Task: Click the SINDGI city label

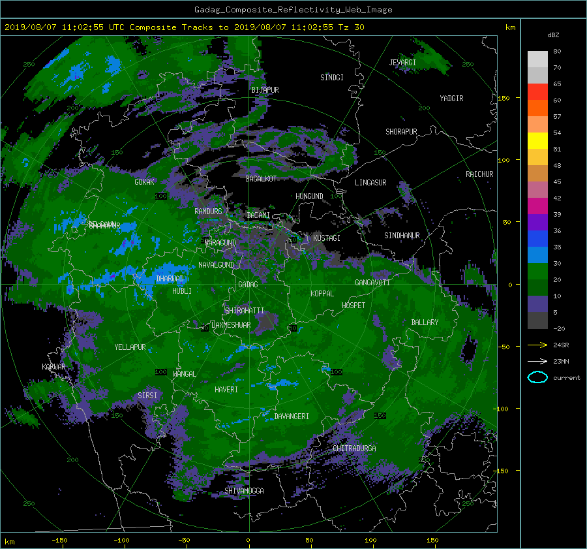Action: coord(332,78)
